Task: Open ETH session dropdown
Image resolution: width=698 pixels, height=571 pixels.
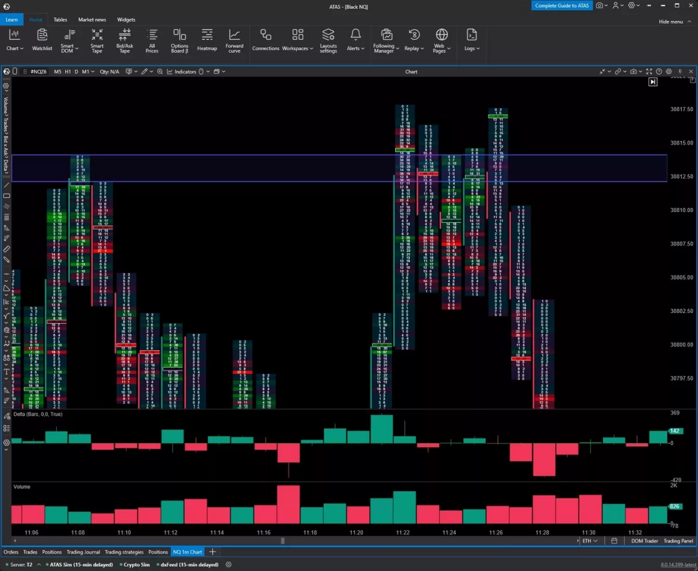Action: pyautogui.click(x=590, y=541)
